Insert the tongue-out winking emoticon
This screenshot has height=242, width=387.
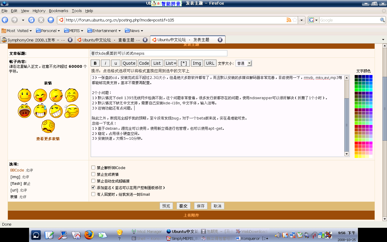point(40,95)
